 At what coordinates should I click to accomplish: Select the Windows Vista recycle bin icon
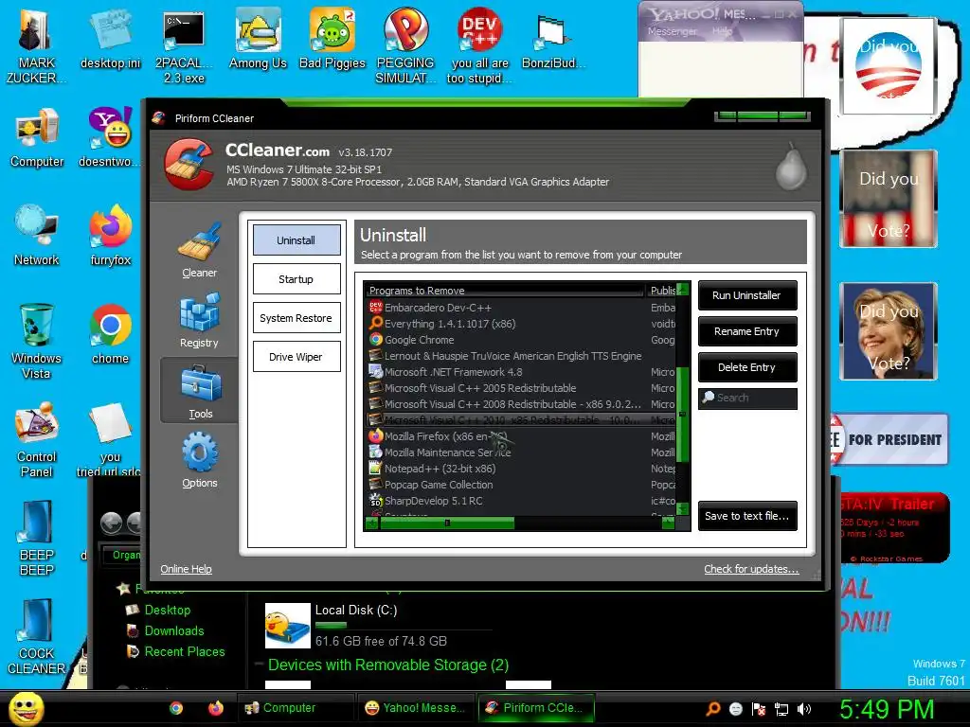(x=36, y=341)
